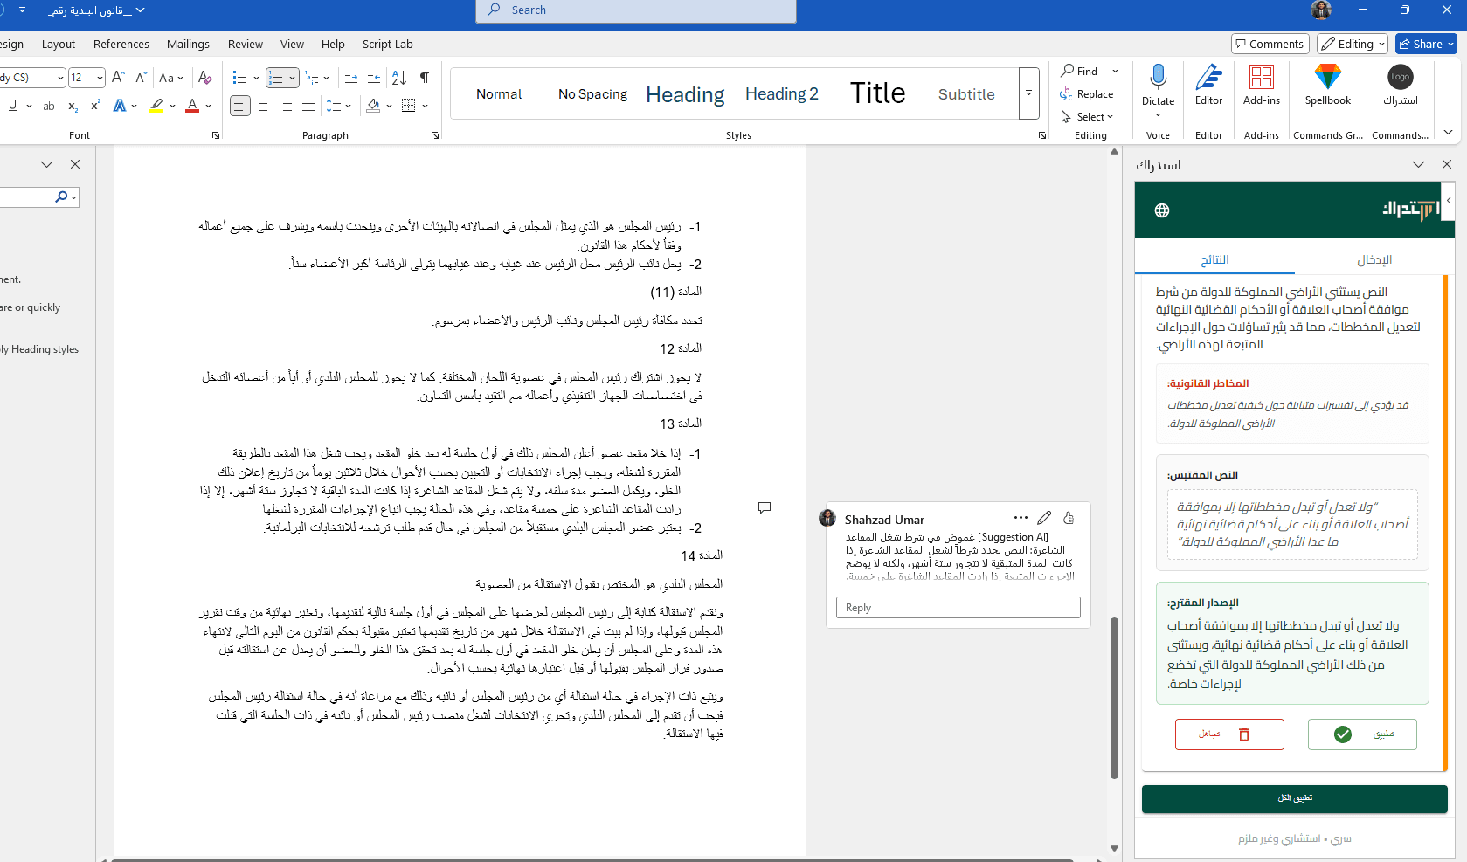Apply Heading 2 style
This screenshot has width=1467, height=862.
(x=781, y=94)
